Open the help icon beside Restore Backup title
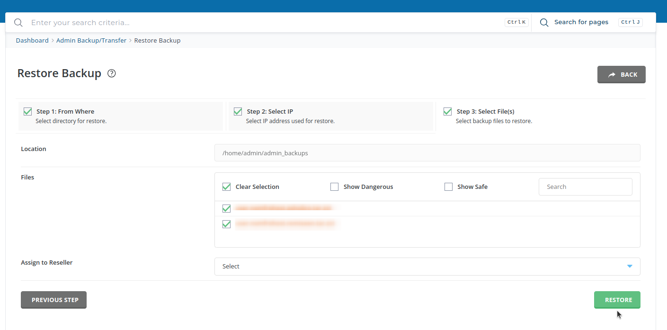 click(x=112, y=73)
